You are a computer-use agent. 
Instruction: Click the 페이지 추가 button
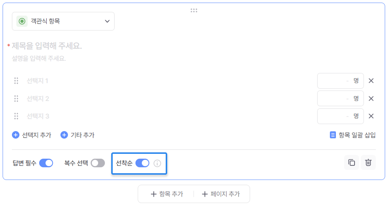point(221,194)
